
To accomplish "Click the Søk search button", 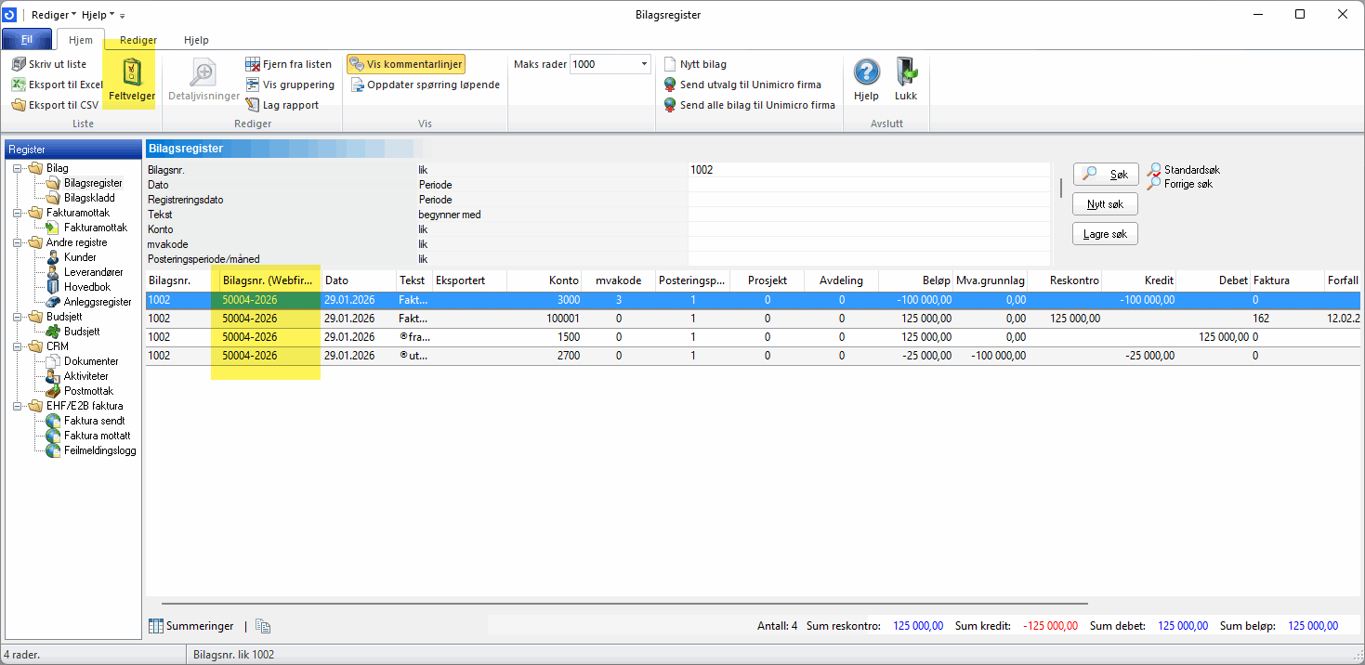I will click(x=1105, y=175).
